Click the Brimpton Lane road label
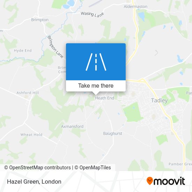This screenshot has width=192, height=192. pyautogui.click(x=56, y=47)
